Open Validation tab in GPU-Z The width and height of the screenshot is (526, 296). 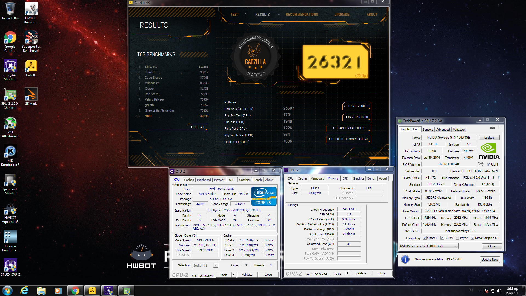click(459, 130)
